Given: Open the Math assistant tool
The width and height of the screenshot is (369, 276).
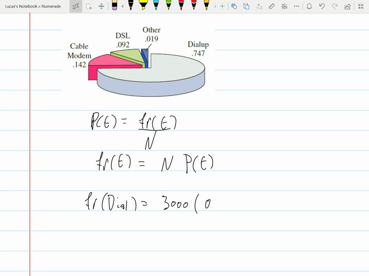Looking at the screenshot, I should [284, 6].
